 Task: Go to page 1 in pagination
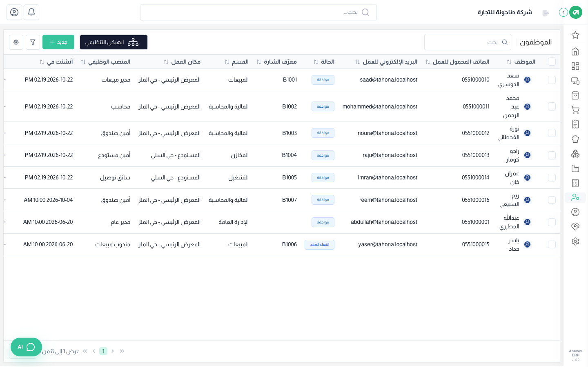(103, 351)
